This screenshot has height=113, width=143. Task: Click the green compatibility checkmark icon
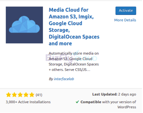[77, 102]
